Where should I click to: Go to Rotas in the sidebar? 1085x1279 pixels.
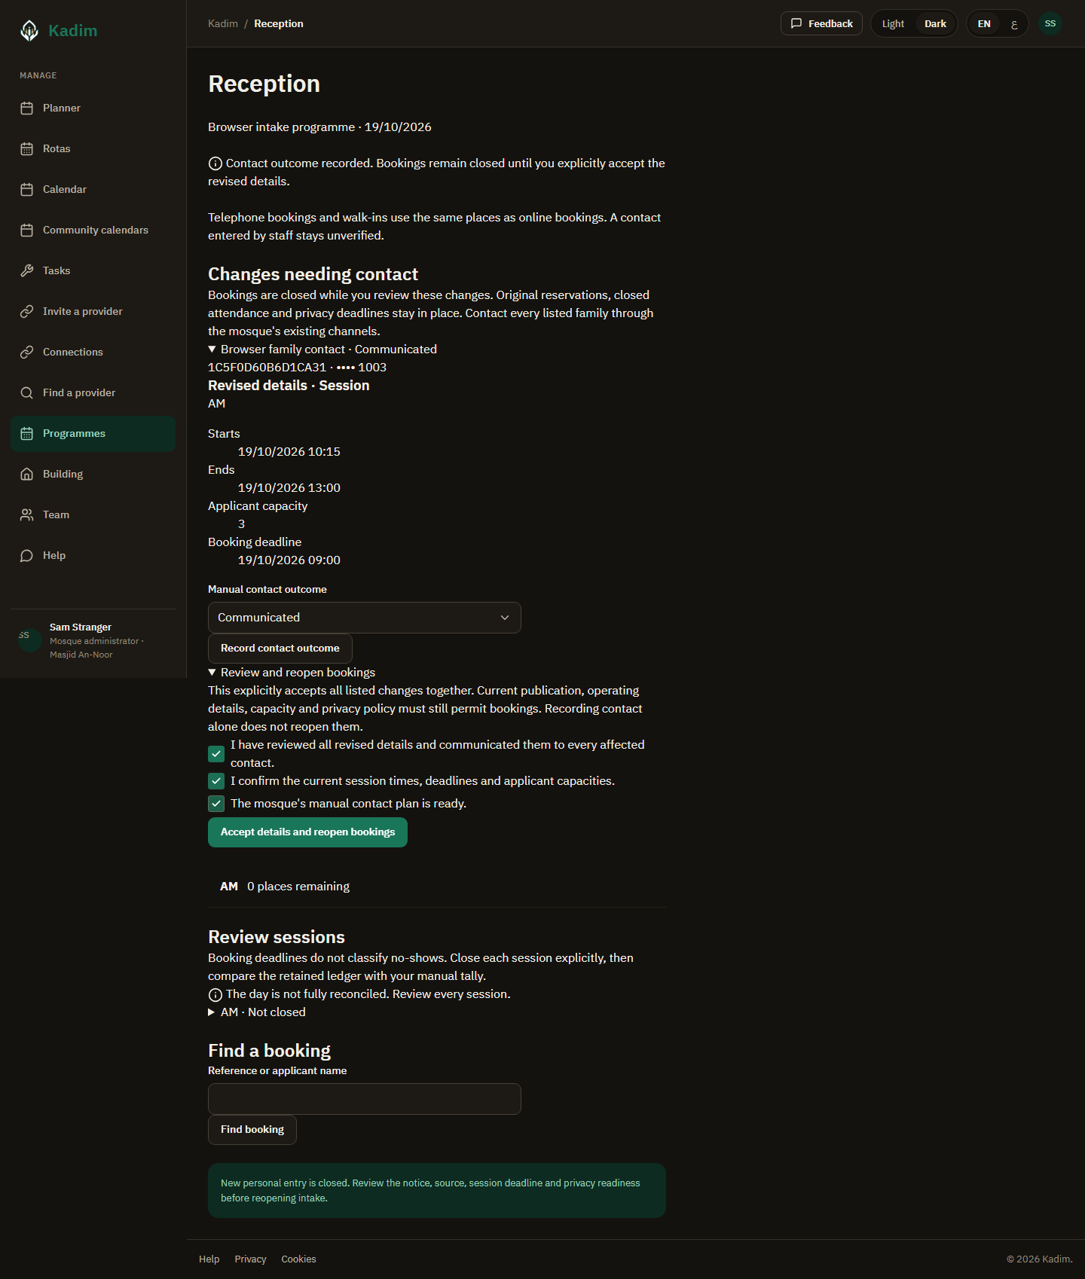[x=93, y=149]
